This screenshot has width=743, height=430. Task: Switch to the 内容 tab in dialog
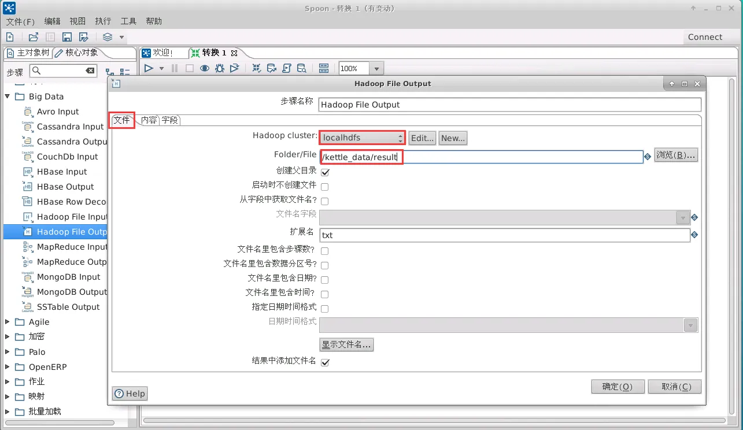tap(149, 120)
